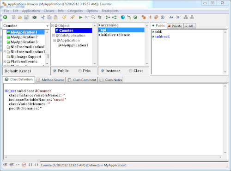Viewport: 231px width, 171px height.
Task: Open the Edit menu
Action: coord(15,11)
